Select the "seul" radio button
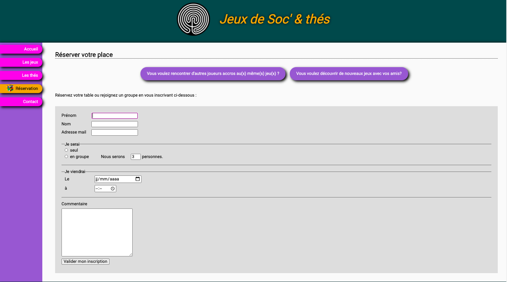Image resolution: width=507 pixels, height=282 pixels. point(66,150)
